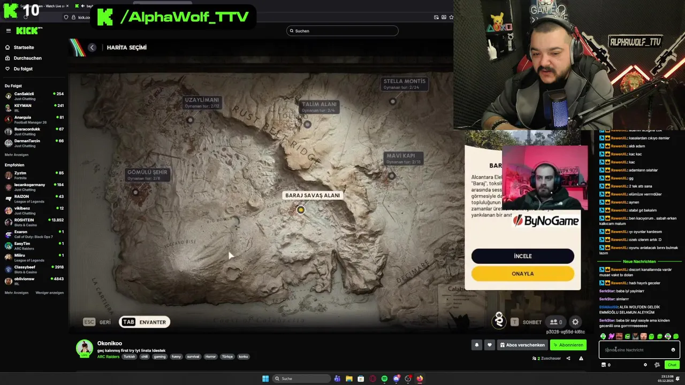This screenshot has height=385, width=685.
Task: Click the BARAJ SAVAŞ ALANI yellow marker
Action: pos(301,210)
